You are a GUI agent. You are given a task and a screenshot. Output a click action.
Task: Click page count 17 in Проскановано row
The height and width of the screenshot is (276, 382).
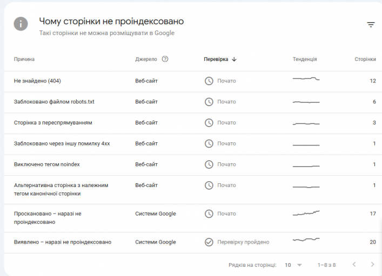pos(373,214)
